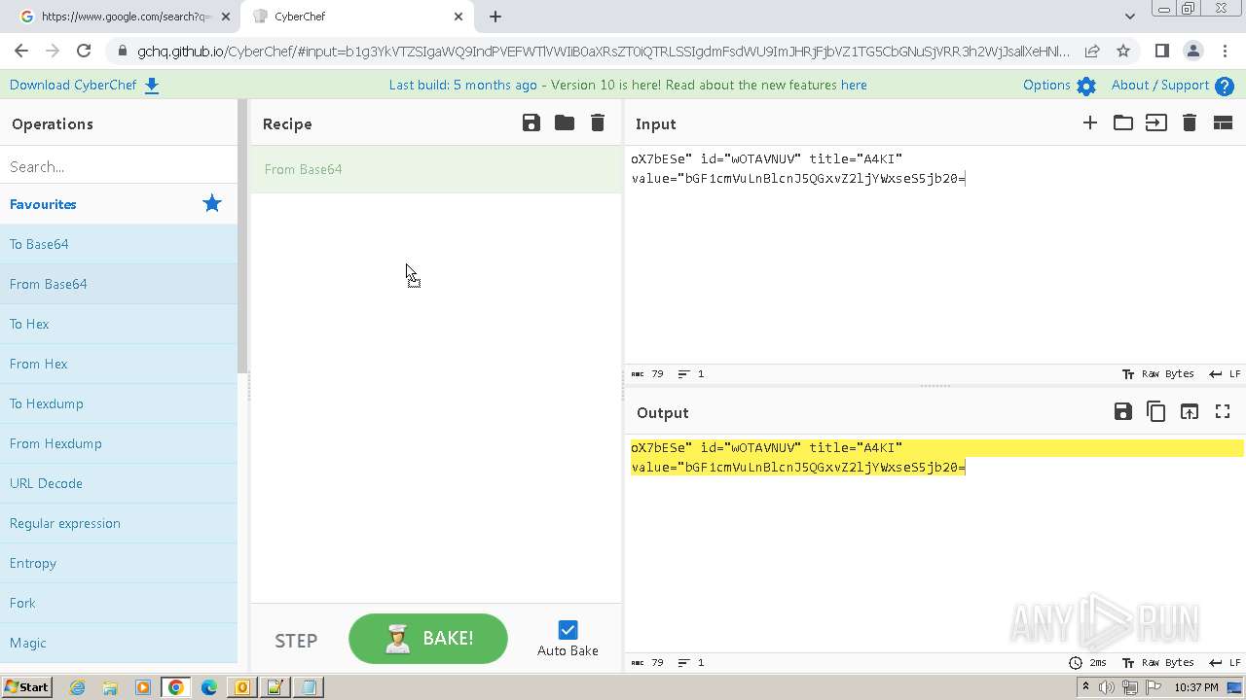Replace input with output
This screenshot has width=1246, height=700.
(x=1190, y=411)
